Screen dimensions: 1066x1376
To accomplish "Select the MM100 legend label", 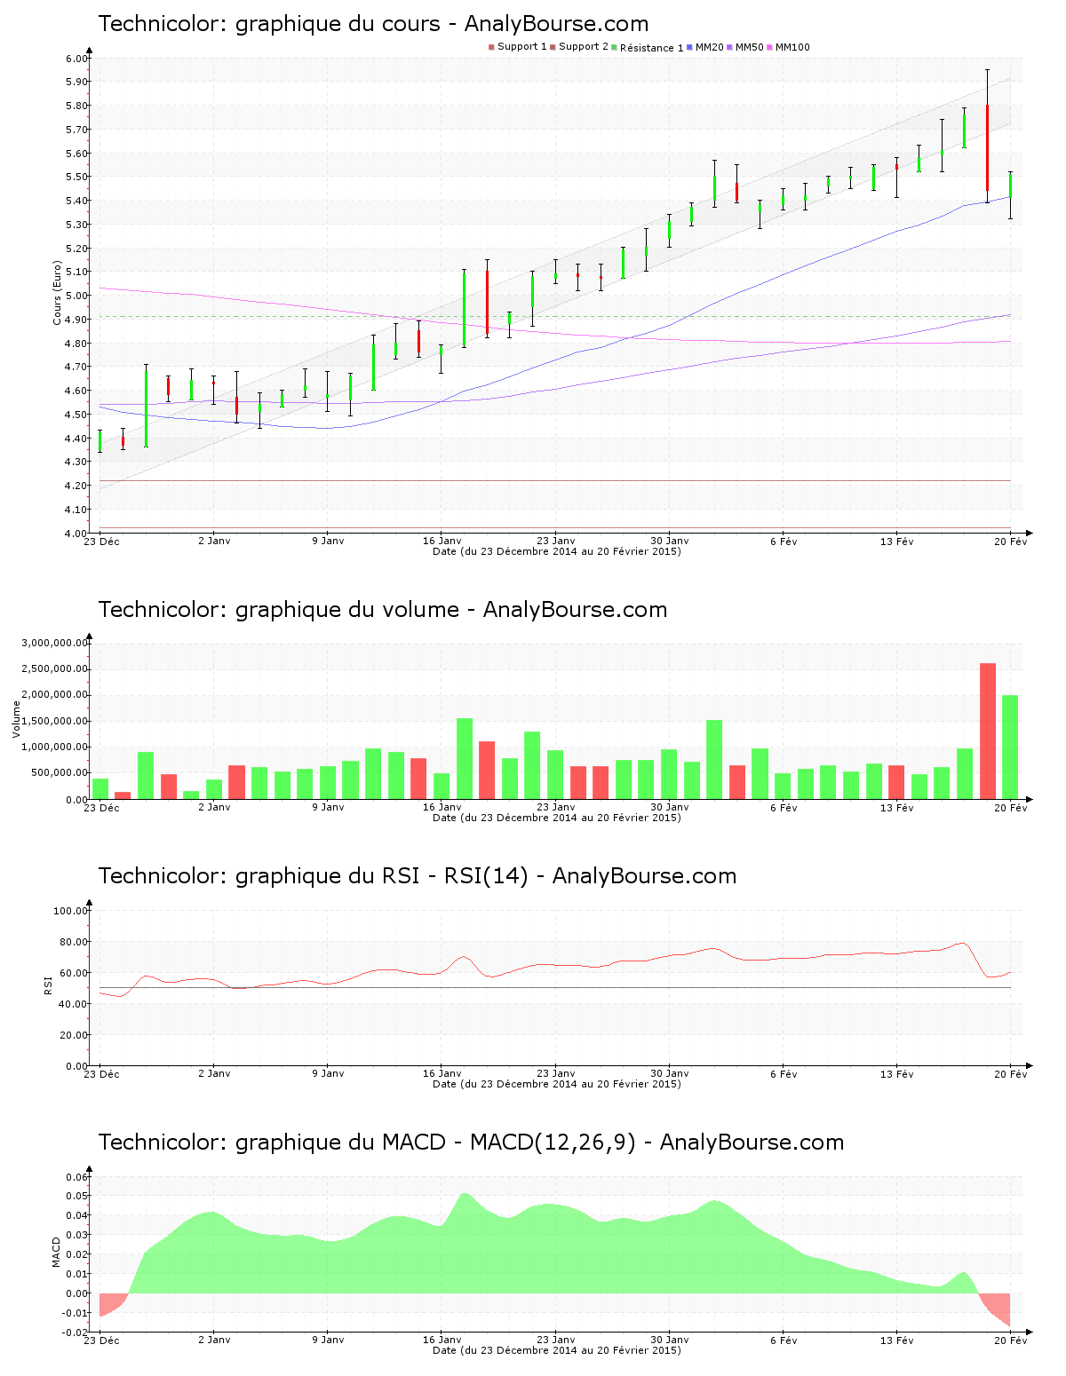I will [x=792, y=47].
